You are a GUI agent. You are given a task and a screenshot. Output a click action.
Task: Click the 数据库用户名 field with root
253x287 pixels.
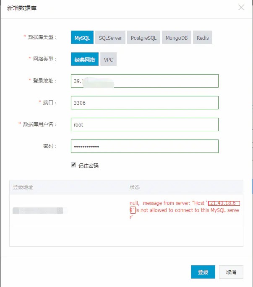pos(145,124)
